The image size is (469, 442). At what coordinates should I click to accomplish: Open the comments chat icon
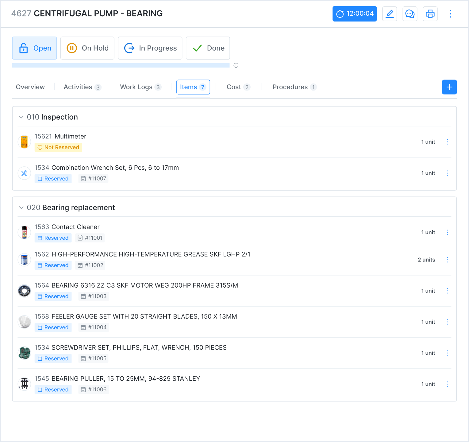coord(410,14)
